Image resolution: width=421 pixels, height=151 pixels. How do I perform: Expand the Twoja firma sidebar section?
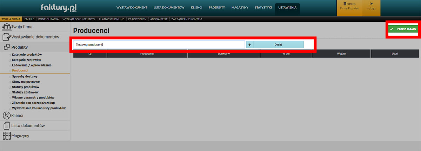(x=35, y=27)
